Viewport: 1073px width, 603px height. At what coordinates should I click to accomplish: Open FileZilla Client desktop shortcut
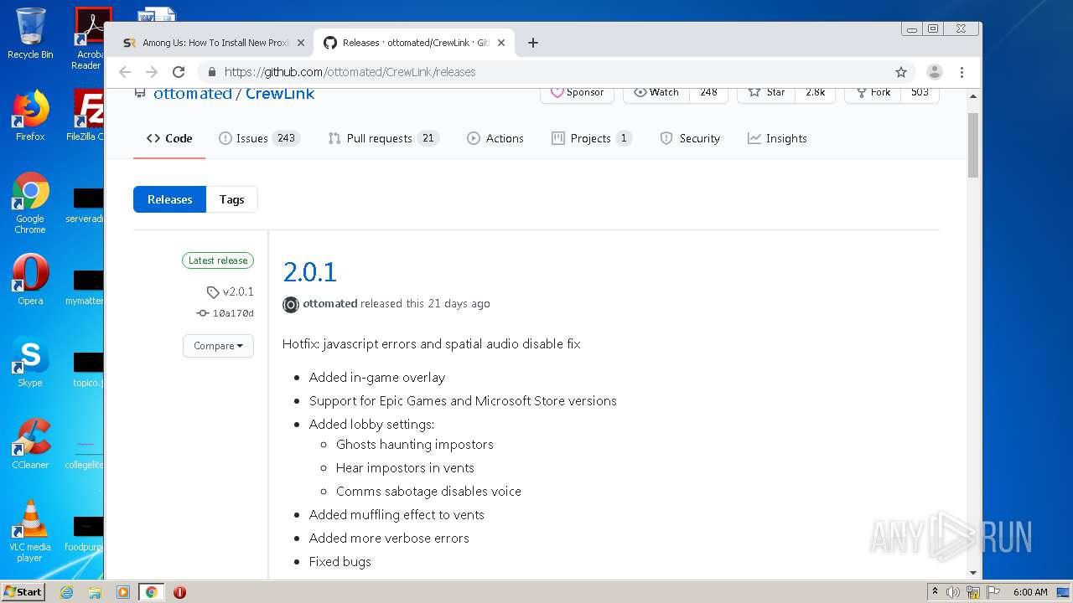pyautogui.click(x=87, y=116)
